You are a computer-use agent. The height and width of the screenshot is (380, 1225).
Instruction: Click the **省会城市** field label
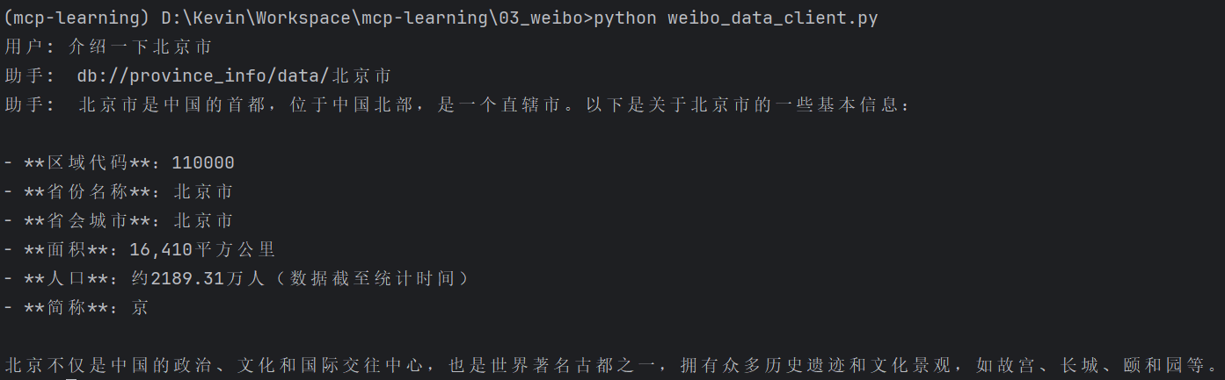point(86,221)
